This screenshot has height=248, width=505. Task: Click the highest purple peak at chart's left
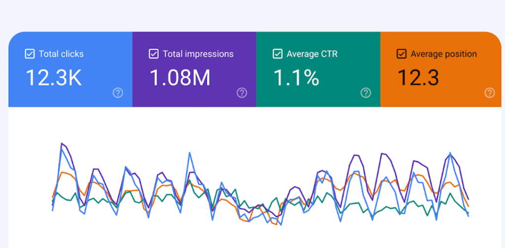point(62,143)
